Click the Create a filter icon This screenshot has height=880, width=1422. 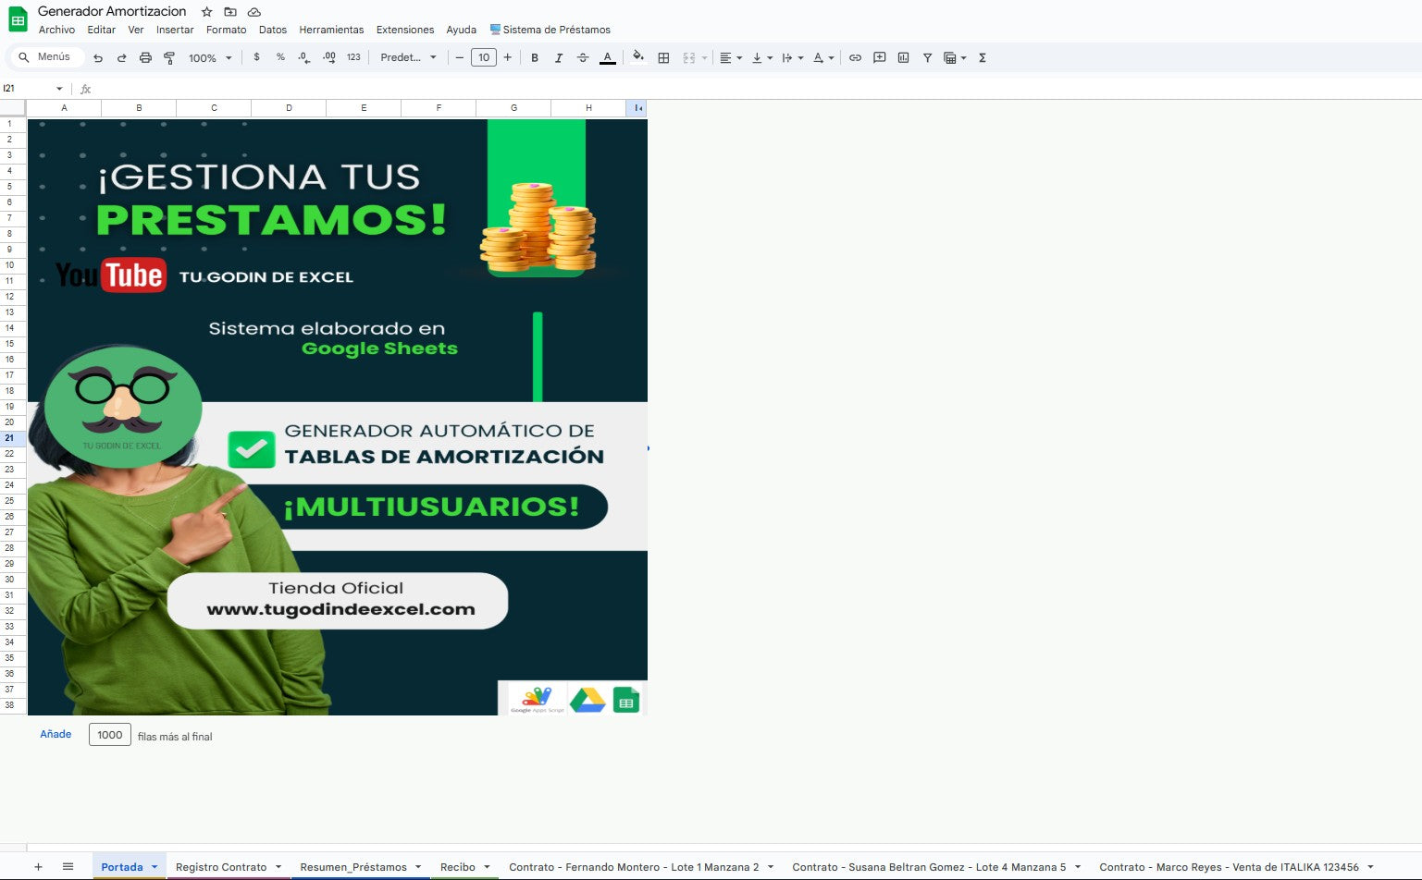pyautogui.click(x=927, y=58)
